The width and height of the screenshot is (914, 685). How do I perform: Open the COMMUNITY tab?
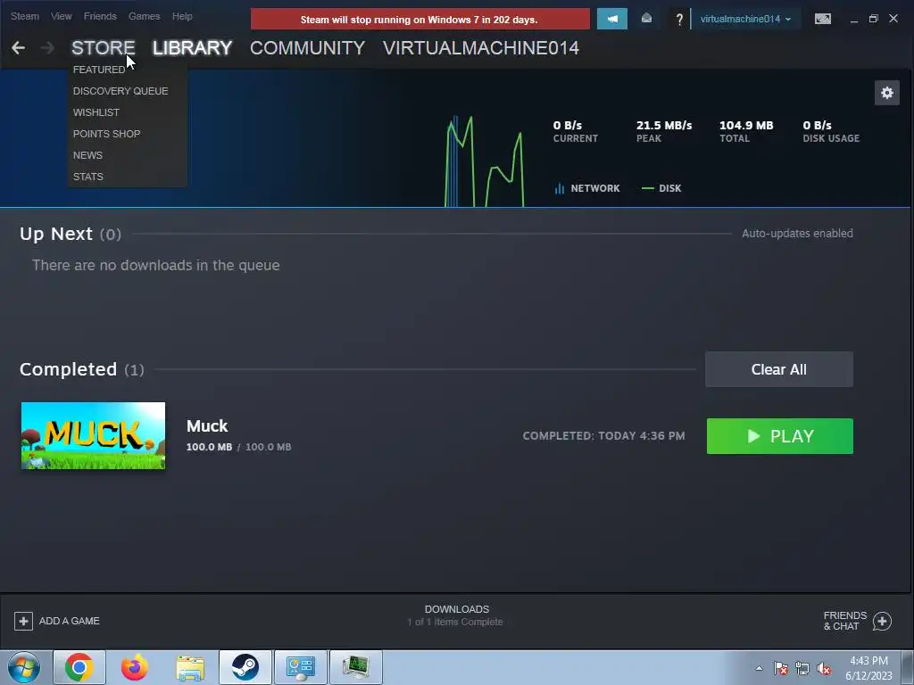click(307, 48)
